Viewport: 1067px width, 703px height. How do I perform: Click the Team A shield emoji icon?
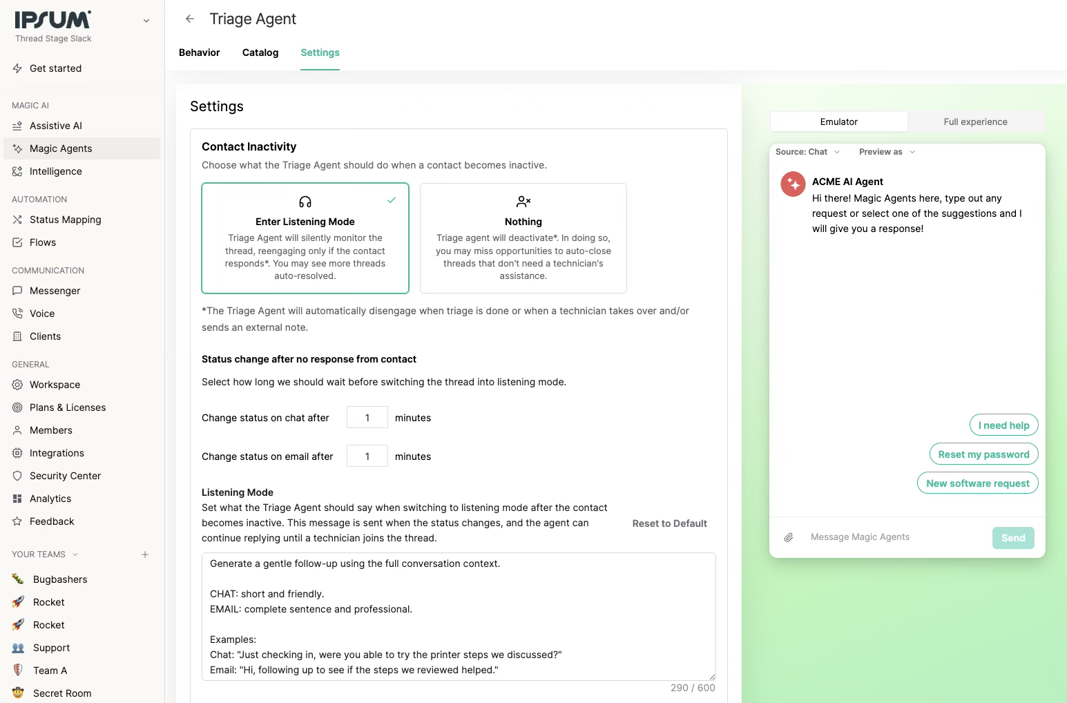18,671
